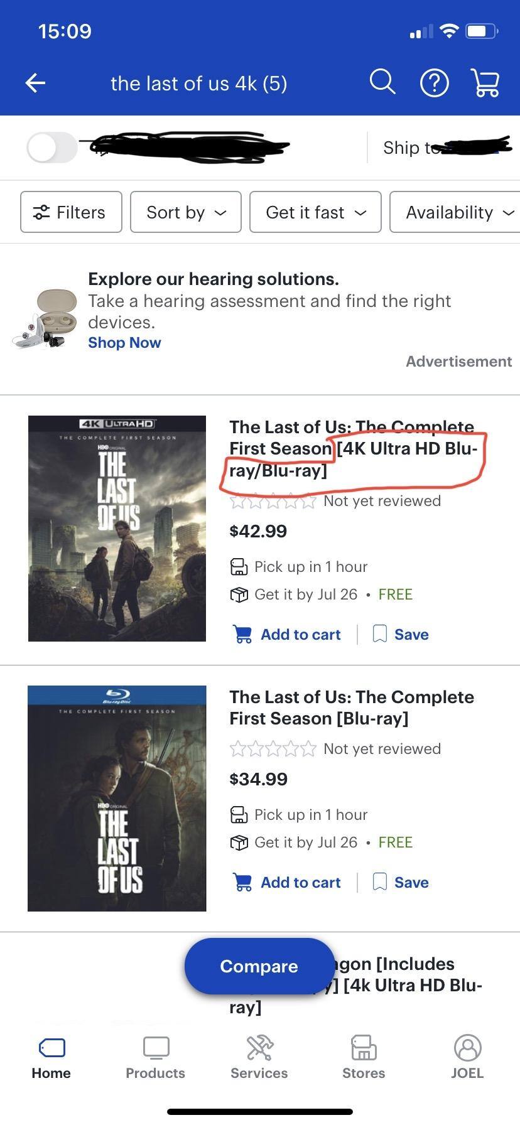Open the Filters options

pos(71,212)
